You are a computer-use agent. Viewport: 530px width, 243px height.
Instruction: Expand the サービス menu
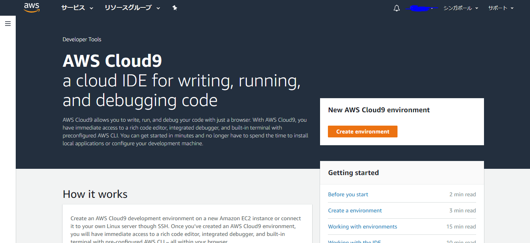point(77,8)
